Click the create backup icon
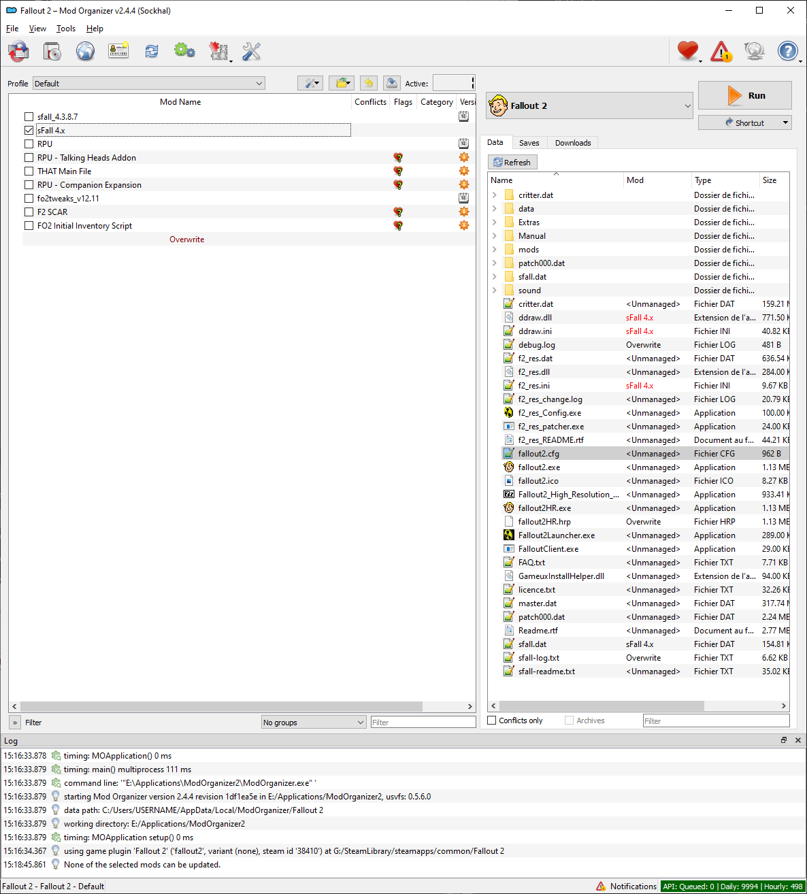Screen dimensions: 807x894 [391, 83]
